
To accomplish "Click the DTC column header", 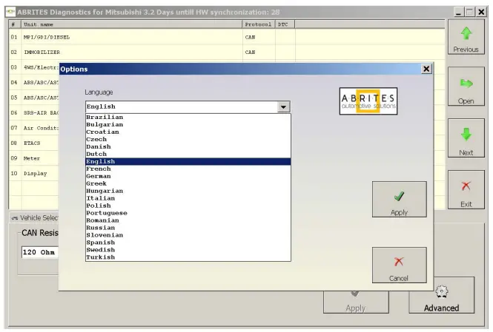I will [285, 24].
